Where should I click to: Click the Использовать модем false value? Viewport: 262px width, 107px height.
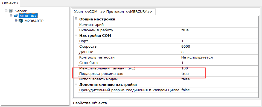pos(219,79)
